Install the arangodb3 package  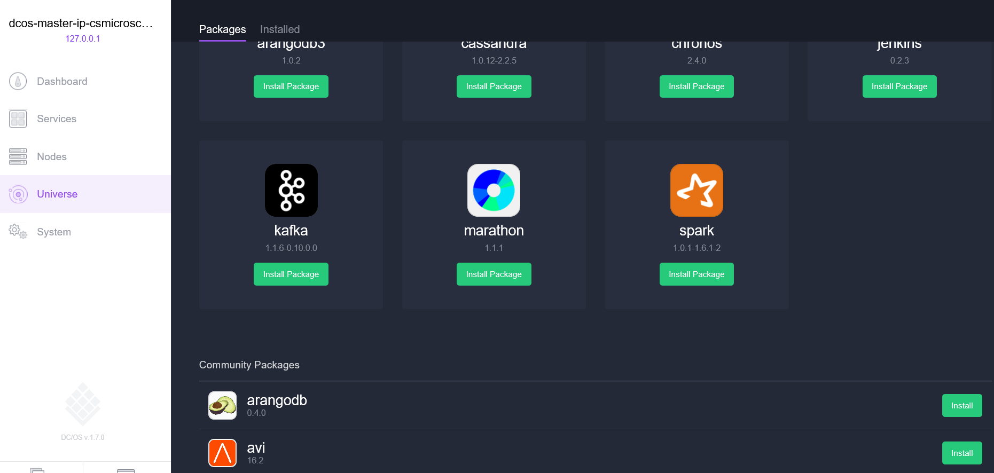click(291, 86)
